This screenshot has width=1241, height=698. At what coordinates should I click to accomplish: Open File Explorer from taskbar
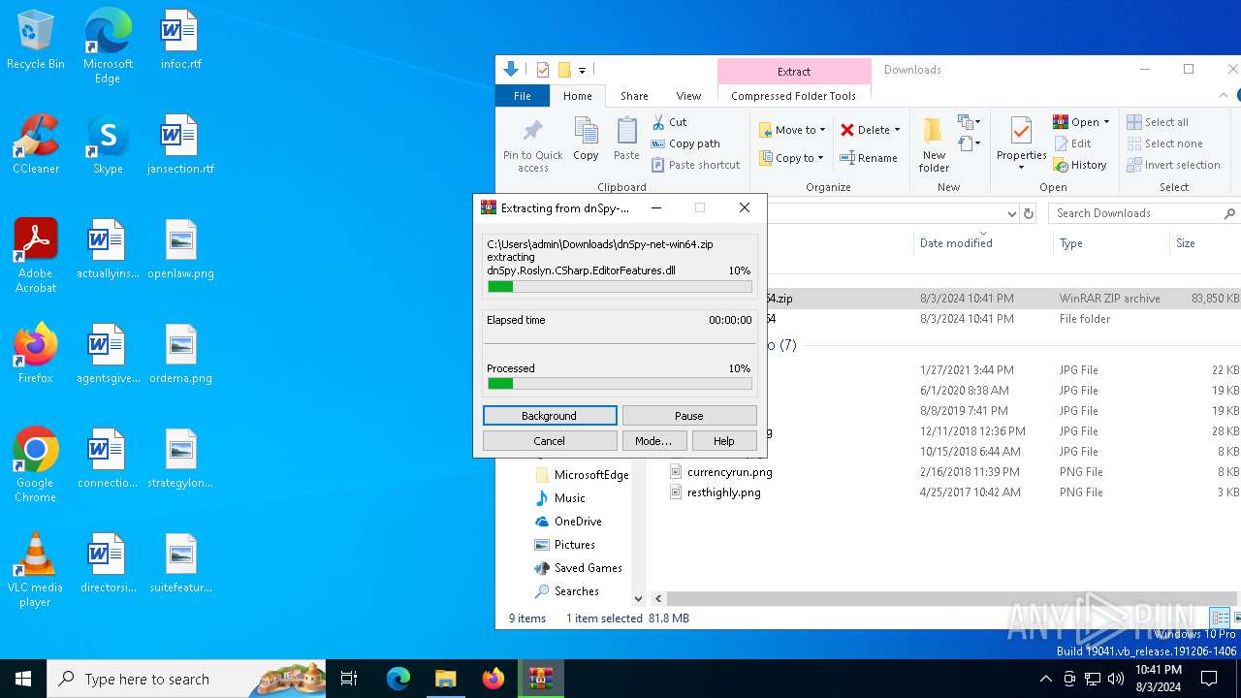pos(445,679)
